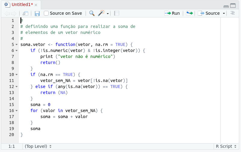This screenshot has width=241, height=152.
Task: Enable Source on Save checkbox
Action: (46, 13)
